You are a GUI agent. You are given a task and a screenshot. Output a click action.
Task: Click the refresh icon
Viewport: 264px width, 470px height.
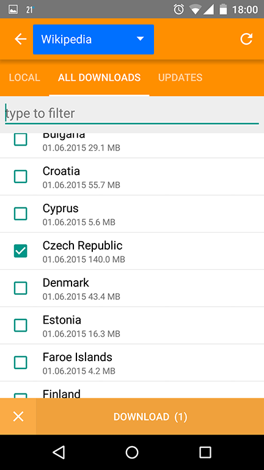pos(246,39)
